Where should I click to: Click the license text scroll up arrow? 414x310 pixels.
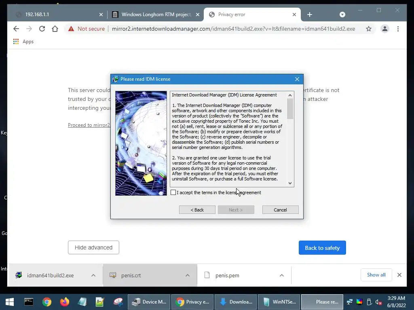290,95
